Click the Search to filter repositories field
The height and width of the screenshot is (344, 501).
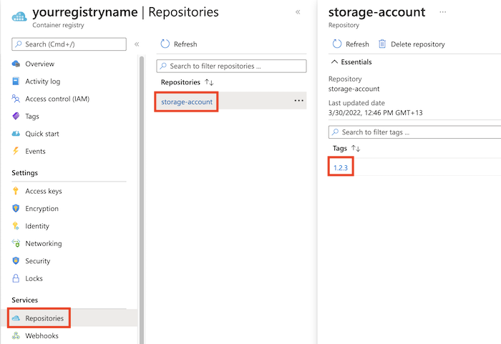tap(231, 66)
